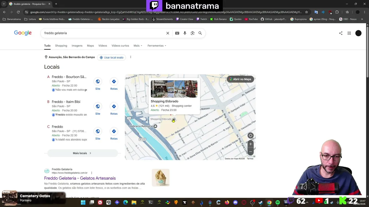Open the Shopping Eldorado place title

point(164,101)
